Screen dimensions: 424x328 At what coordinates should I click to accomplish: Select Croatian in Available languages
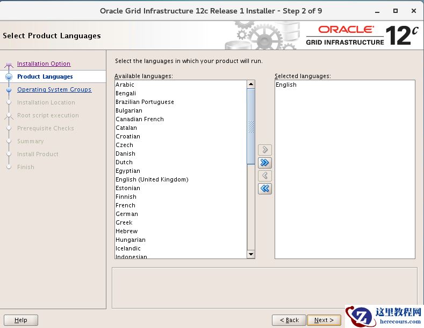click(x=181, y=136)
